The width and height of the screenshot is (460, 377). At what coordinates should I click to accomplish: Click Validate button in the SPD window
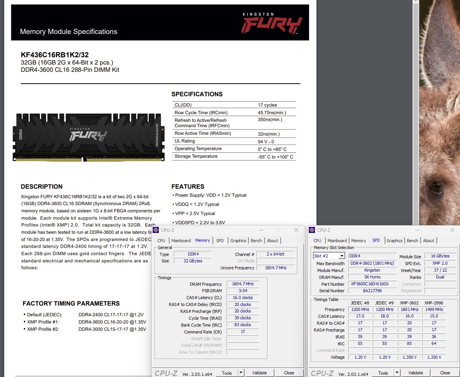tap(416, 373)
